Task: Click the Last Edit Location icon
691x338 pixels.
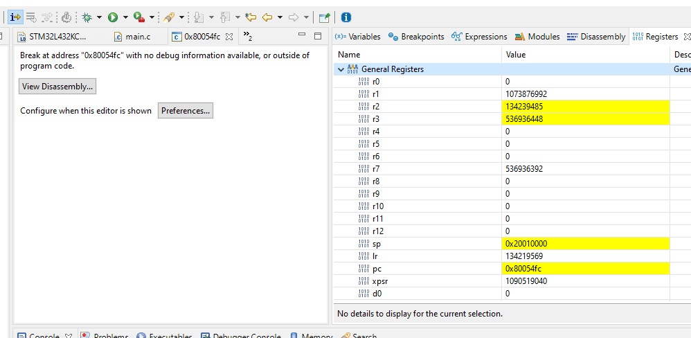Action: click(x=251, y=17)
